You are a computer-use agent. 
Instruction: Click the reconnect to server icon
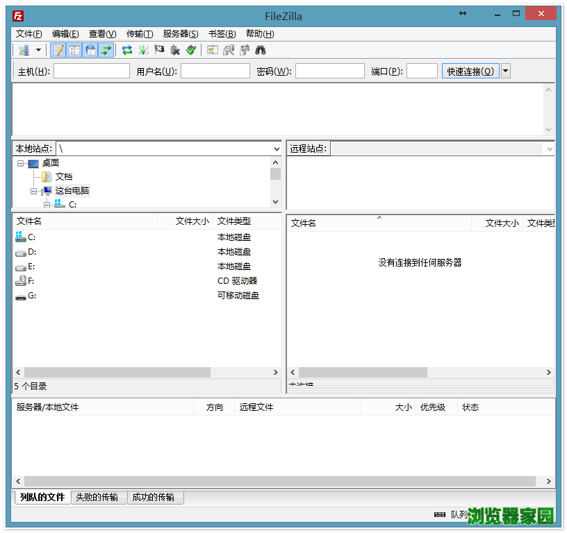[191, 50]
